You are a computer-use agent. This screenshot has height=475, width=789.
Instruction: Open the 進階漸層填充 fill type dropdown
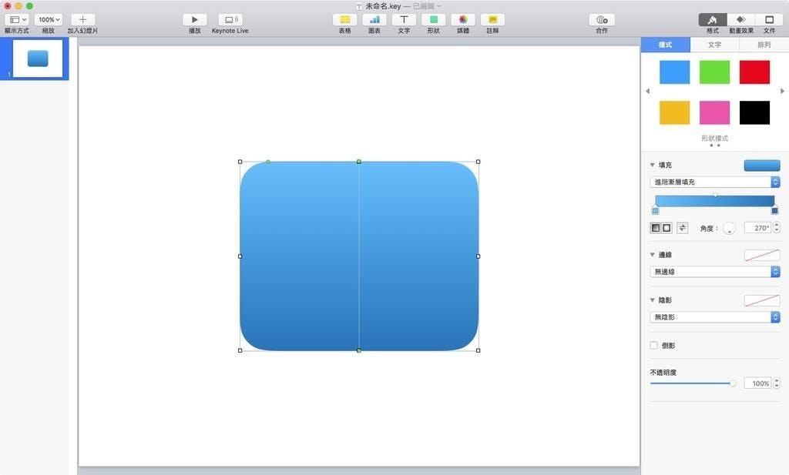click(x=714, y=182)
